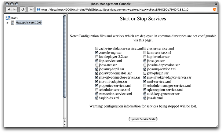Toggle jmx-rmi-adaptor.sar checkbox
222x133 pixels.
96,81
